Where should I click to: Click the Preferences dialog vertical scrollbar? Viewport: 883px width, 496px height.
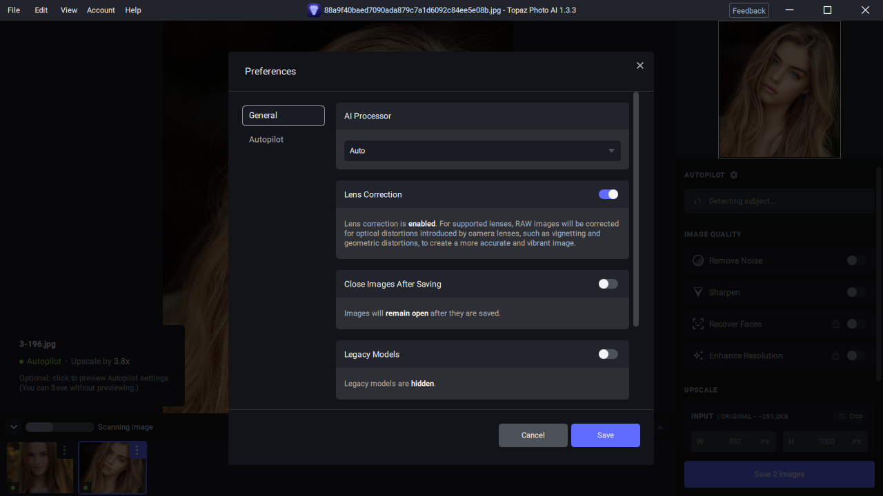click(x=636, y=209)
